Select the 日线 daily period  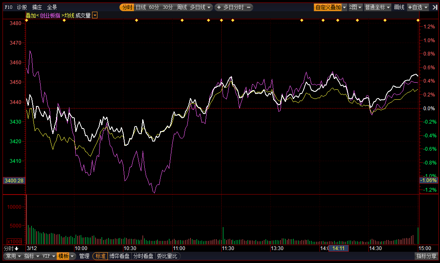(141, 7)
